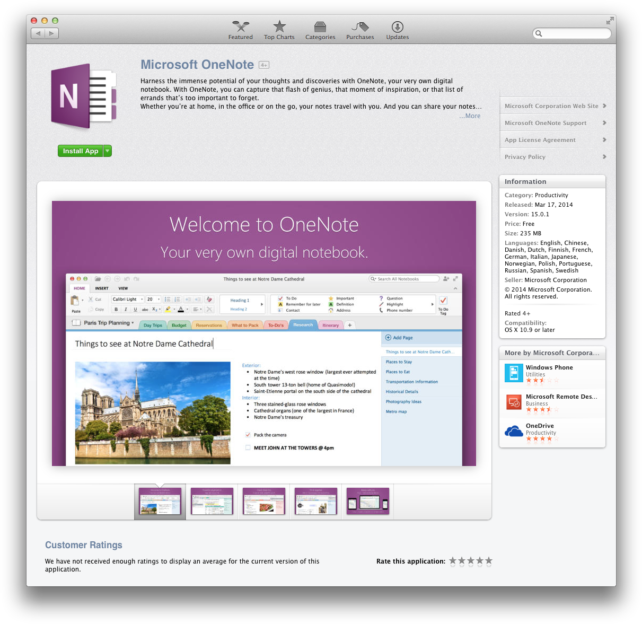Click the App Store search field
The width and height of the screenshot is (642, 624).
tap(572, 33)
